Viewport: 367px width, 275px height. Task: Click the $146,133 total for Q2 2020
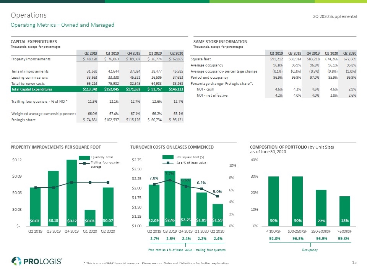point(176,89)
